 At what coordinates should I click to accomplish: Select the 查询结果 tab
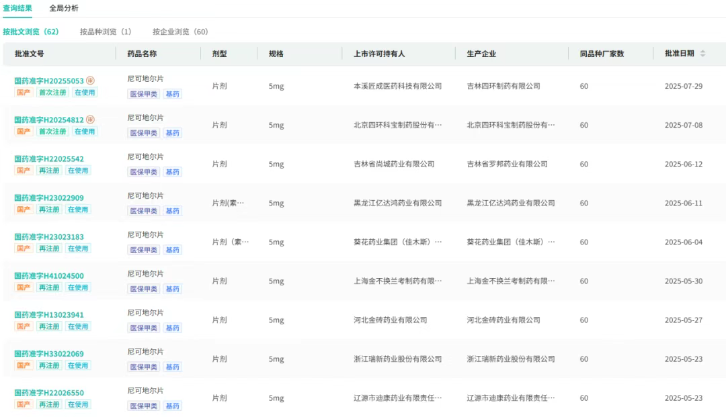[17, 8]
